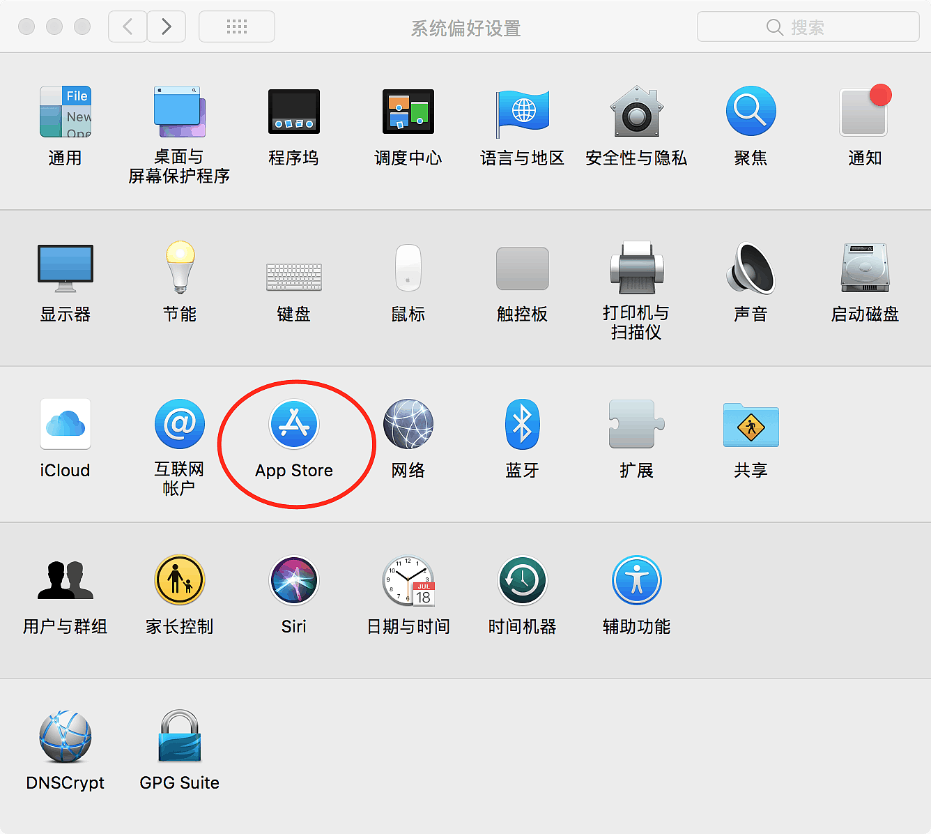The image size is (931, 834).
Task: Open the 网络 (Network) pane
Action: (x=408, y=425)
